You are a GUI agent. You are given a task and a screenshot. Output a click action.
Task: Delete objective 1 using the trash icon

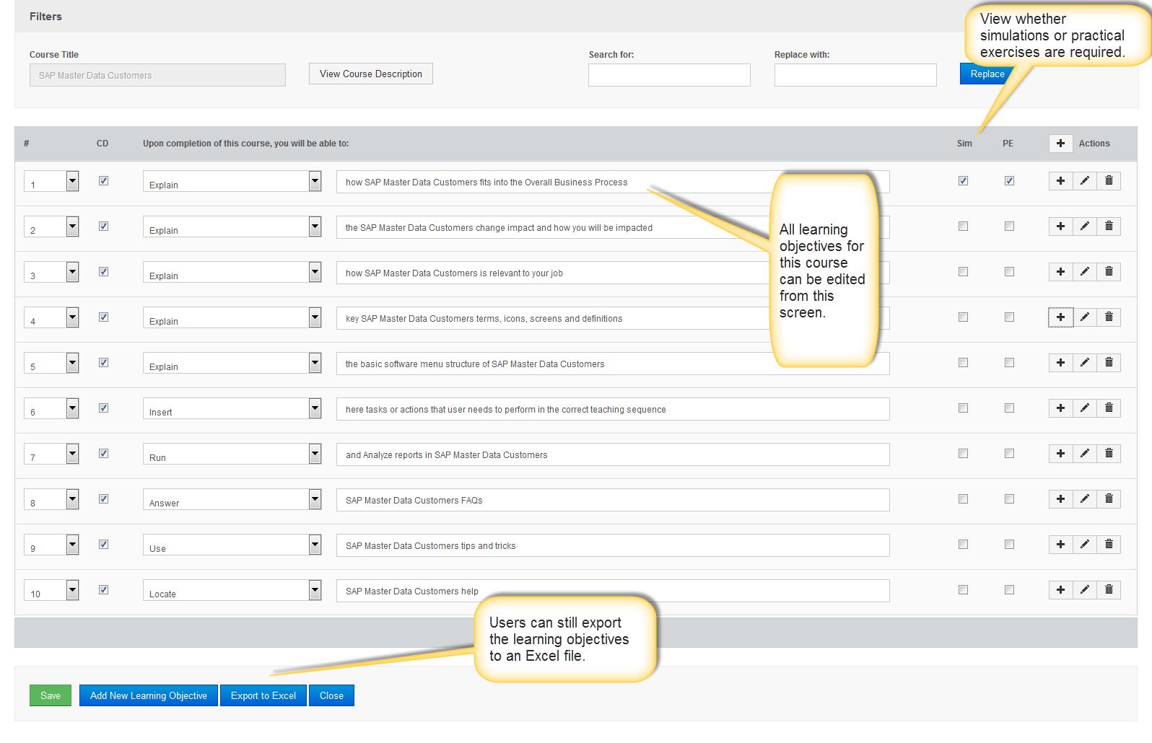[1109, 181]
